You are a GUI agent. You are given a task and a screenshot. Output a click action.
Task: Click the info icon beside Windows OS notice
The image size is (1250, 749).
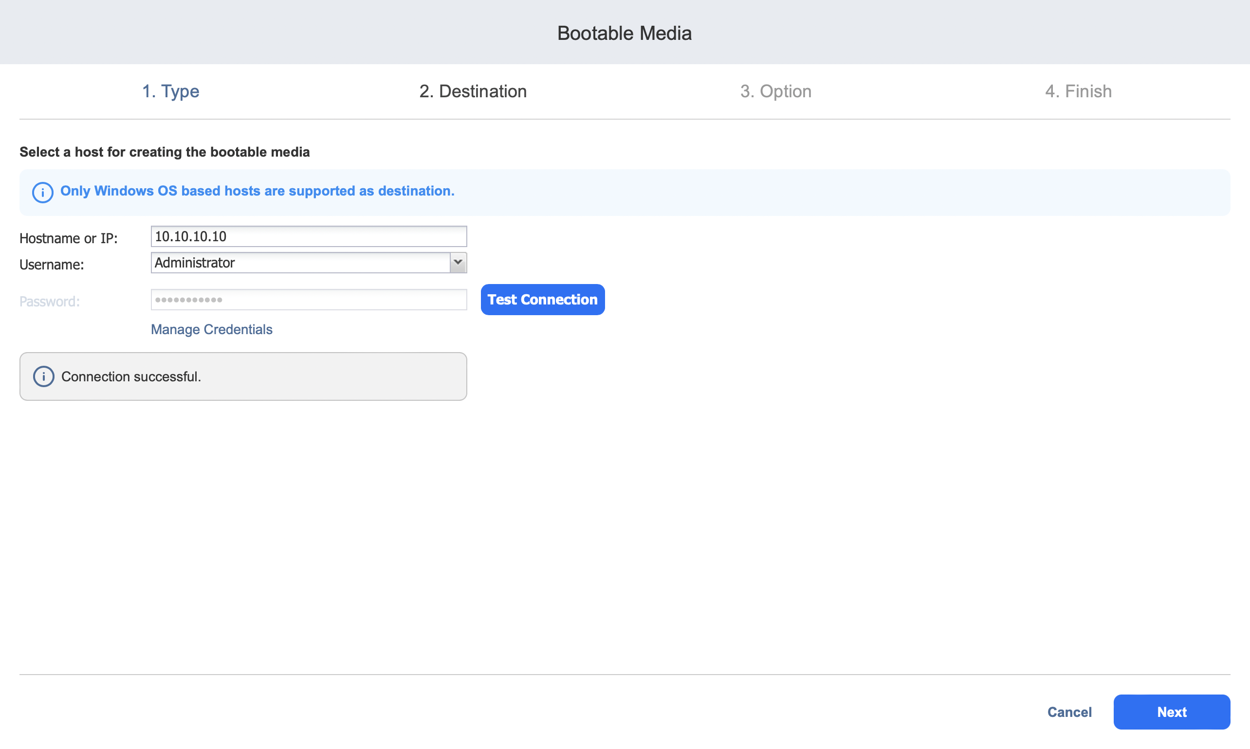pos(42,192)
